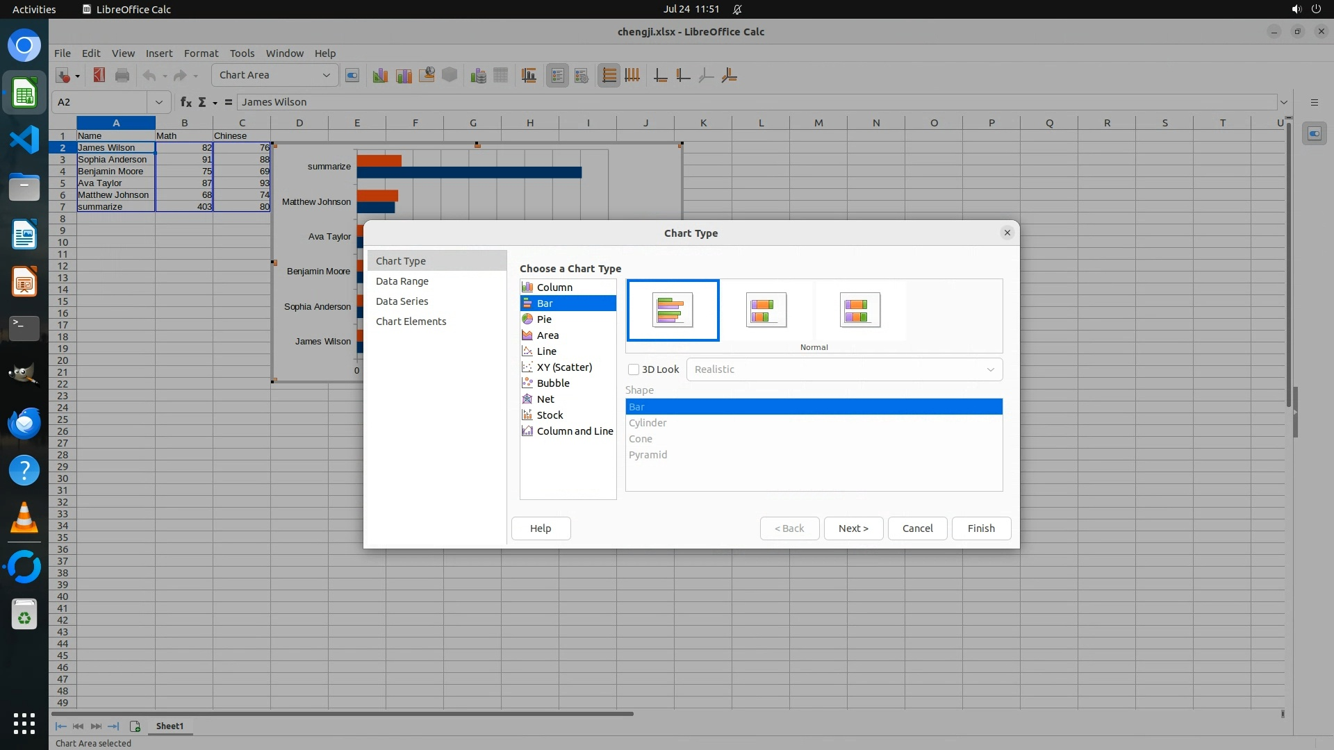Viewport: 1334px width, 750px height.
Task: Expand the Name Box dropdown arrow
Action: (x=158, y=102)
